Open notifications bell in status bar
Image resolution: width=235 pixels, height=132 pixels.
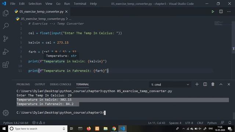click(230, 123)
